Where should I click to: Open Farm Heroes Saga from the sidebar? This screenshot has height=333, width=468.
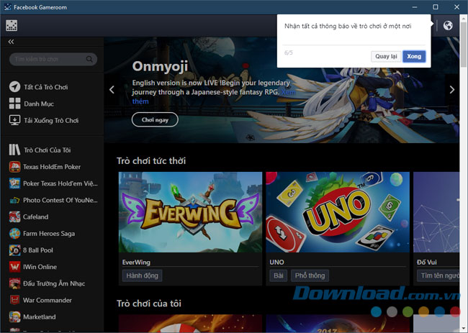point(49,234)
